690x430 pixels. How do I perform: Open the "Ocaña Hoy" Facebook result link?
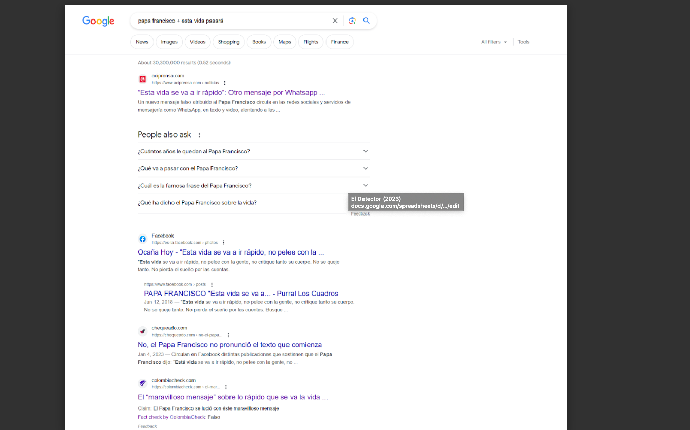click(x=231, y=252)
